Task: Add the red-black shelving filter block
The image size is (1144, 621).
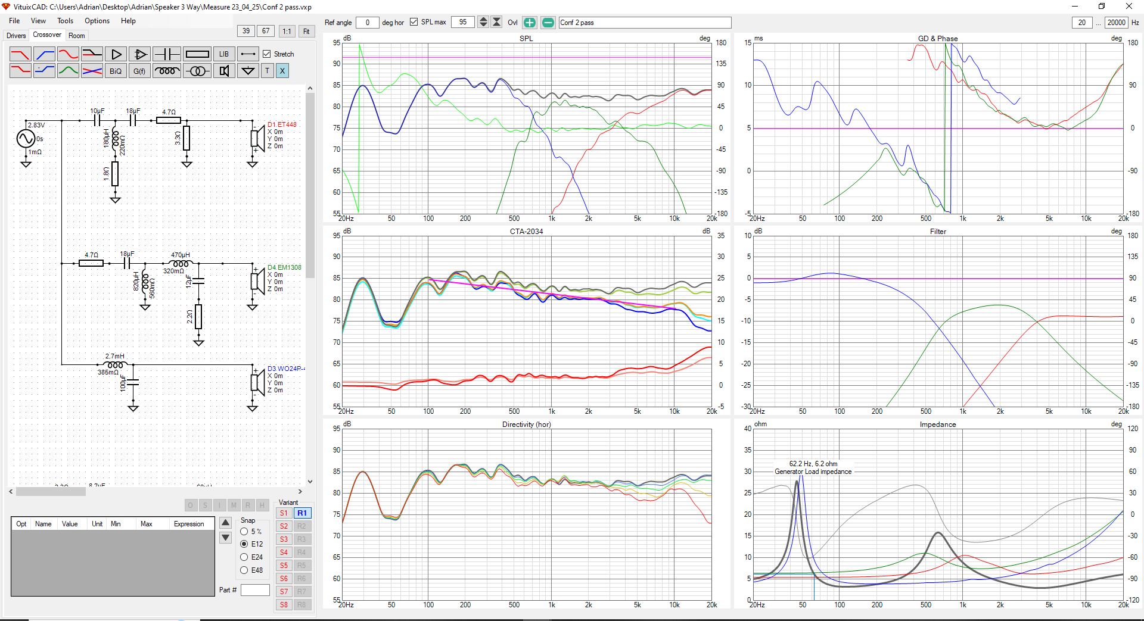Action: click(x=92, y=54)
